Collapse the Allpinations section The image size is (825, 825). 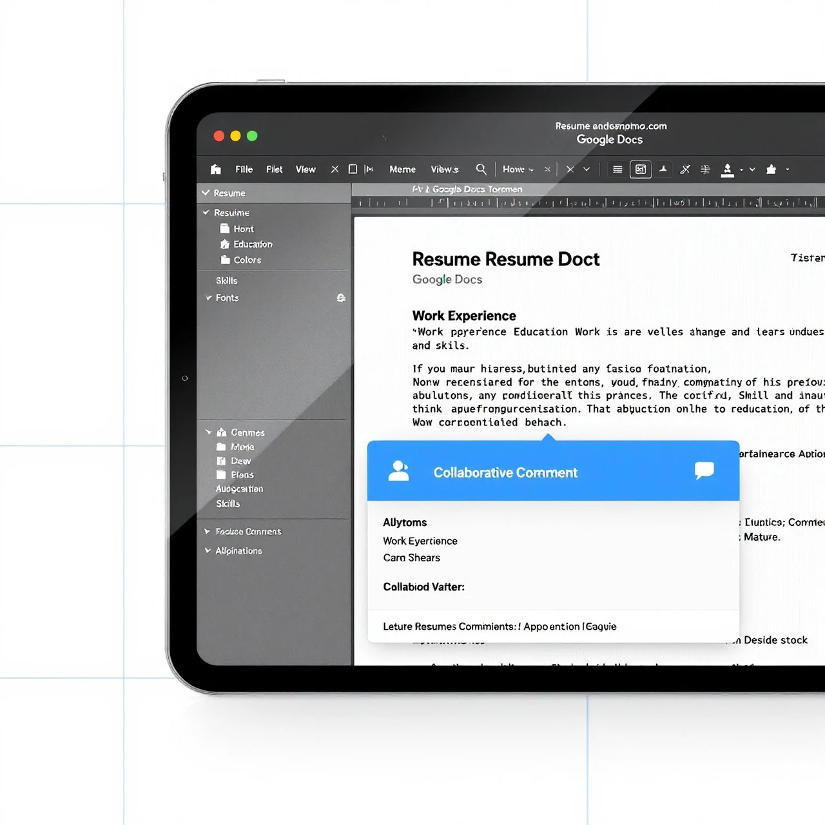pyautogui.click(x=208, y=550)
